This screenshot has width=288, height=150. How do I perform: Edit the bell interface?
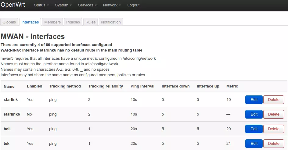tap(254, 129)
